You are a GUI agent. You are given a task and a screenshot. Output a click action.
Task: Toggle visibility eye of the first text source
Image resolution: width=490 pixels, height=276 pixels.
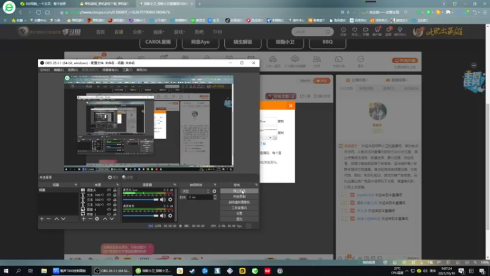[109, 194]
